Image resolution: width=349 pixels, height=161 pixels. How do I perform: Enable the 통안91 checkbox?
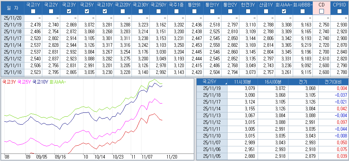tap(194, 11)
